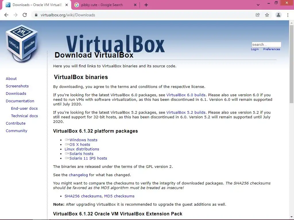
Task: Download the Solaris hosts package
Action: [x=81, y=154]
